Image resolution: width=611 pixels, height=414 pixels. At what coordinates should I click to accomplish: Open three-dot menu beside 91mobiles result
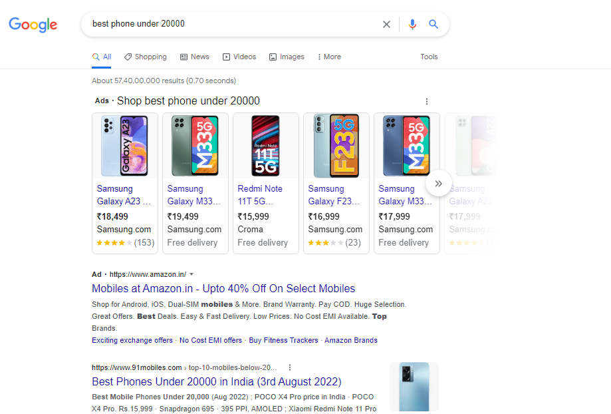289,367
